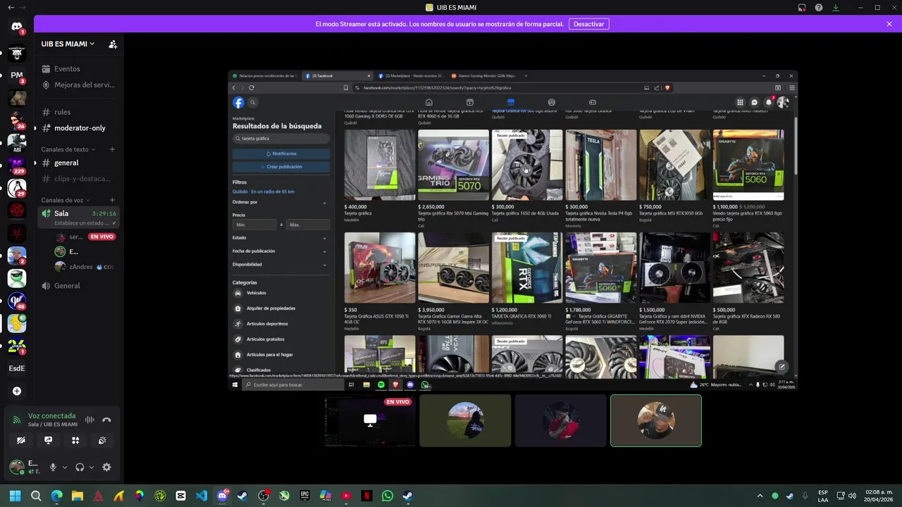Dismiss the Streamer mode banner
This screenshot has height=507, width=902.
pyautogui.click(x=889, y=24)
